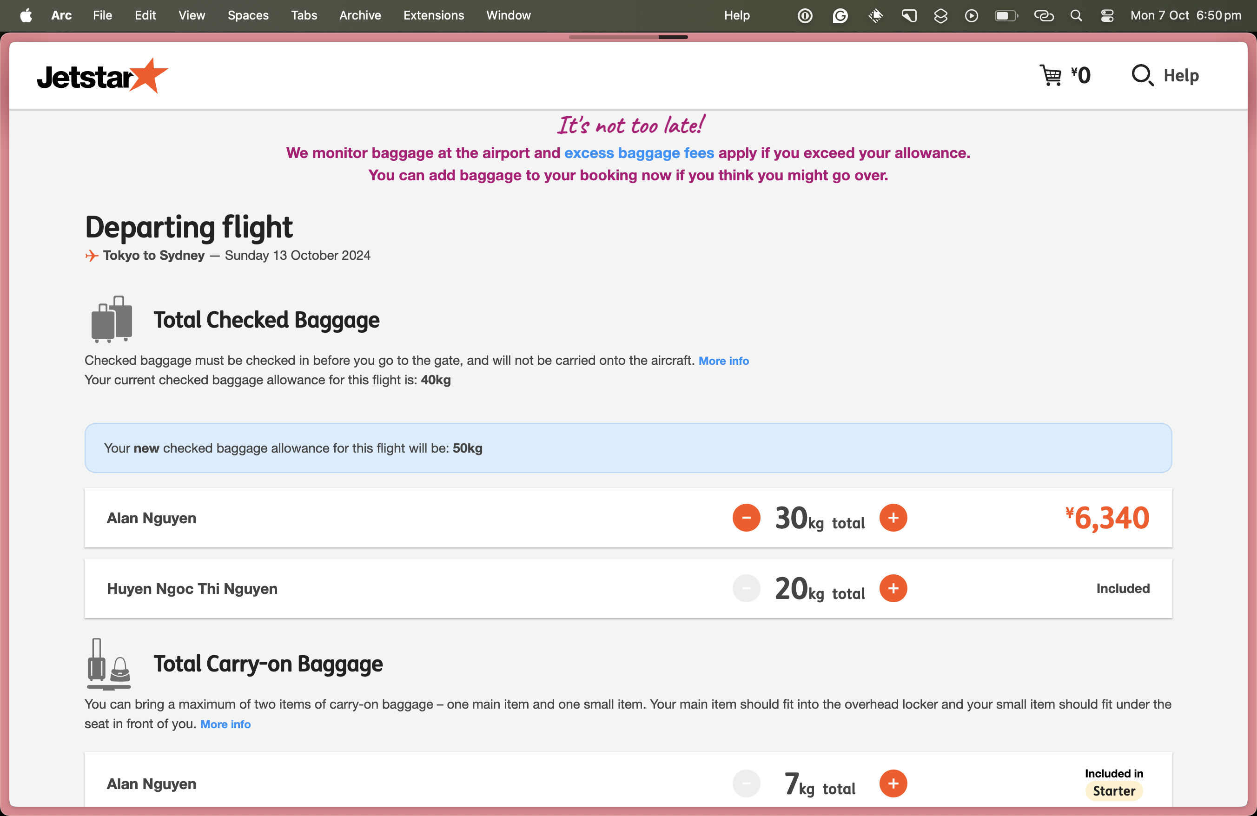Increase Alan Nguyen's checked baggage weight

click(x=893, y=518)
